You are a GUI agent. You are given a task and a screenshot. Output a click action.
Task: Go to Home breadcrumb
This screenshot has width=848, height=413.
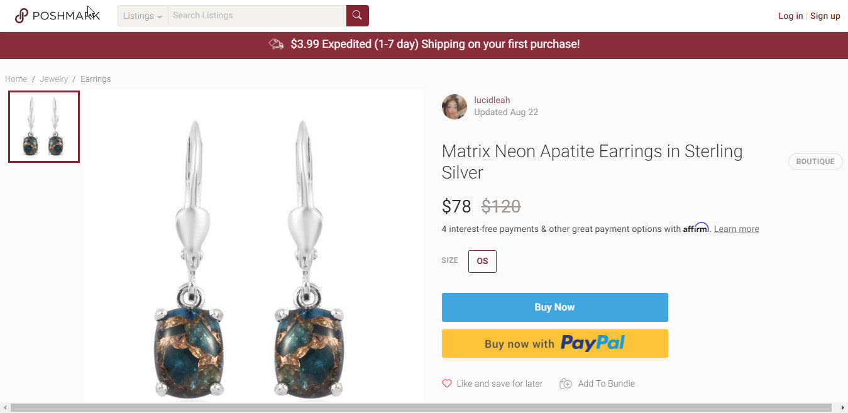(16, 79)
